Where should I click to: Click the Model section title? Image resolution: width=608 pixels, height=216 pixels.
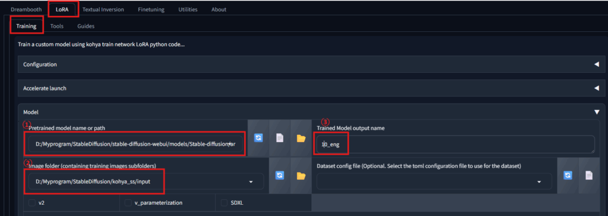pos(31,112)
